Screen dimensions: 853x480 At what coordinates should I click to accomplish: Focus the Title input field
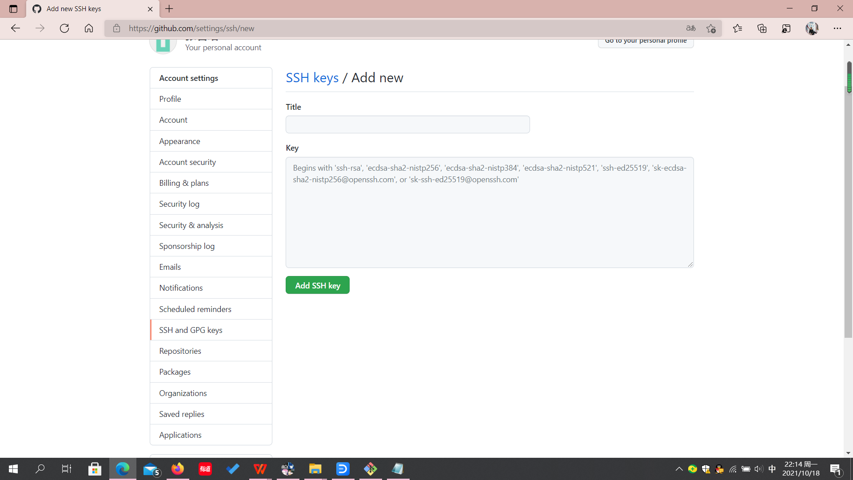pyautogui.click(x=407, y=124)
